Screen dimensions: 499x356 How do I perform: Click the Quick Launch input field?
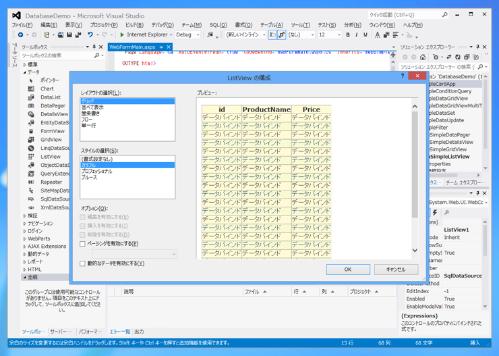click(x=405, y=15)
